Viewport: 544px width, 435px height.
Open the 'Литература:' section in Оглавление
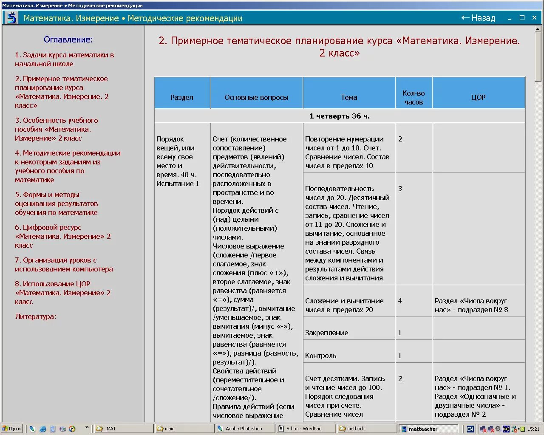click(35, 316)
